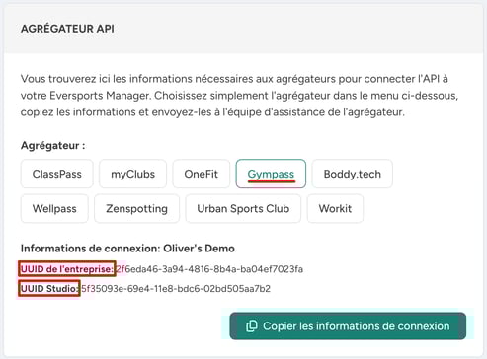The height and width of the screenshot is (359, 487).
Task: Select the Wellpass aggregator
Action: coord(54,208)
